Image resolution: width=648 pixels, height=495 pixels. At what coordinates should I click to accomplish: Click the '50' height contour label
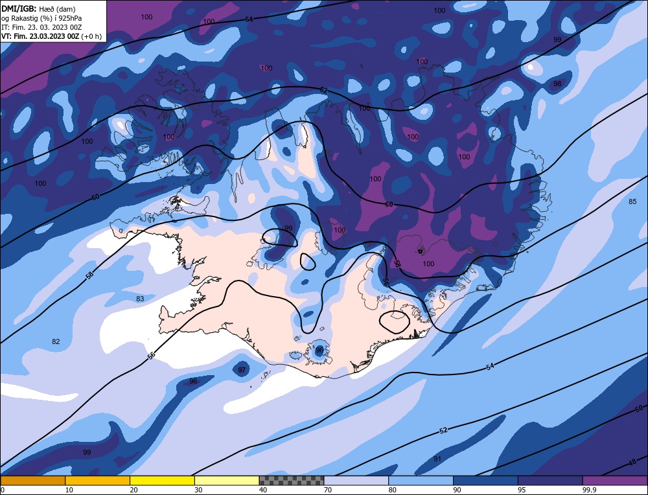pyautogui.click(x=639, y=409)
